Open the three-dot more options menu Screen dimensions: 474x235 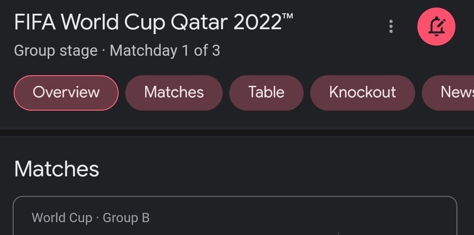pos(391,27)
